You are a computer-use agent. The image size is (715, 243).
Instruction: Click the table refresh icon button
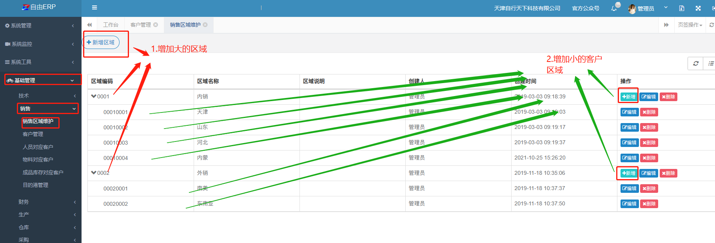(x=696, y=63)
